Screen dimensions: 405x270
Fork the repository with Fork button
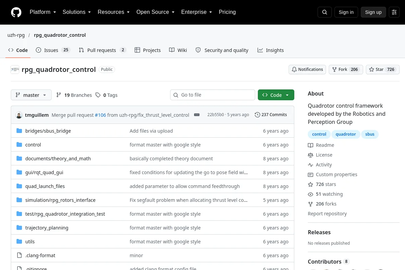[x=346, y=70]
